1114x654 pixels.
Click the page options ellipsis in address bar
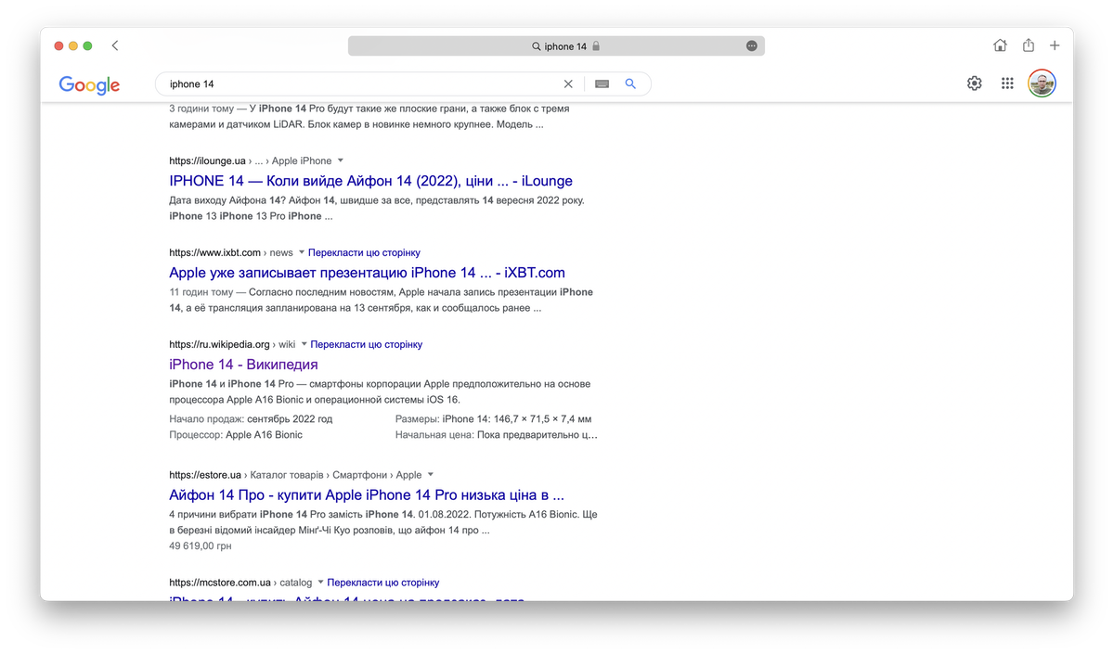[x=751, y=46]
